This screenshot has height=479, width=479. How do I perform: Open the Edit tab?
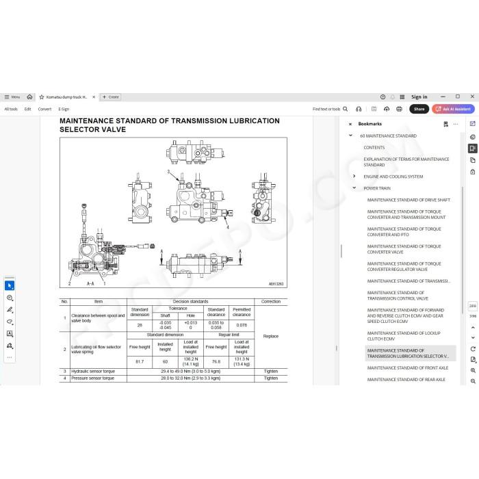28,109
